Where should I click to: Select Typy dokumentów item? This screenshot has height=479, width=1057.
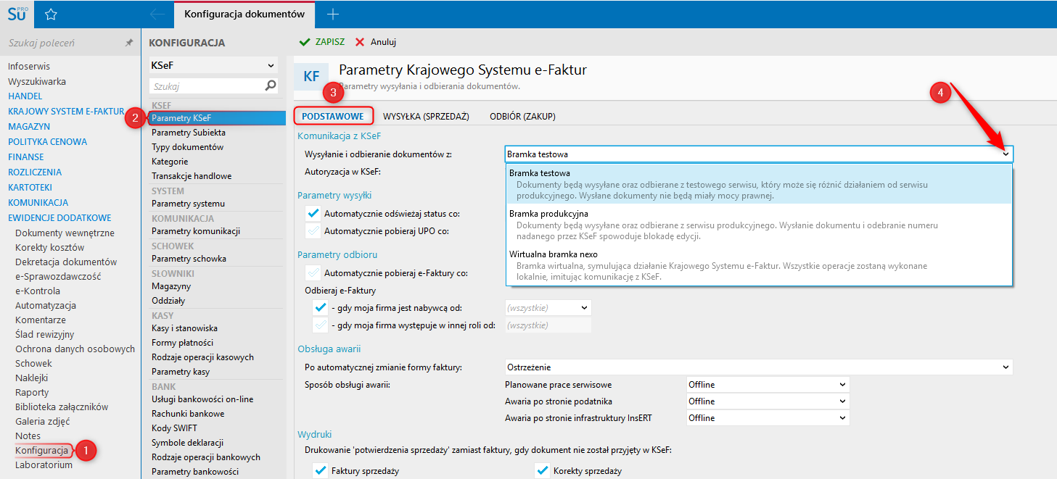click(x=187, y=147)
